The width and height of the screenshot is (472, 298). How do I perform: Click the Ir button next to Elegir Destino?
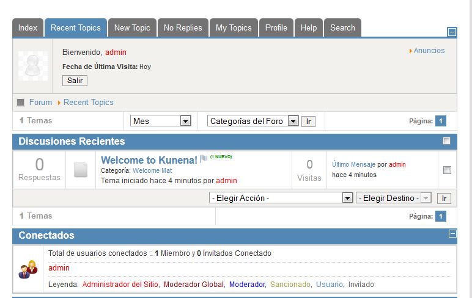click(x=444, y=198)
